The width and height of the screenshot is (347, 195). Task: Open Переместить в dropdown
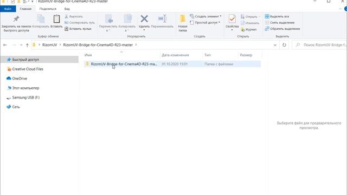tap(108, 23)
